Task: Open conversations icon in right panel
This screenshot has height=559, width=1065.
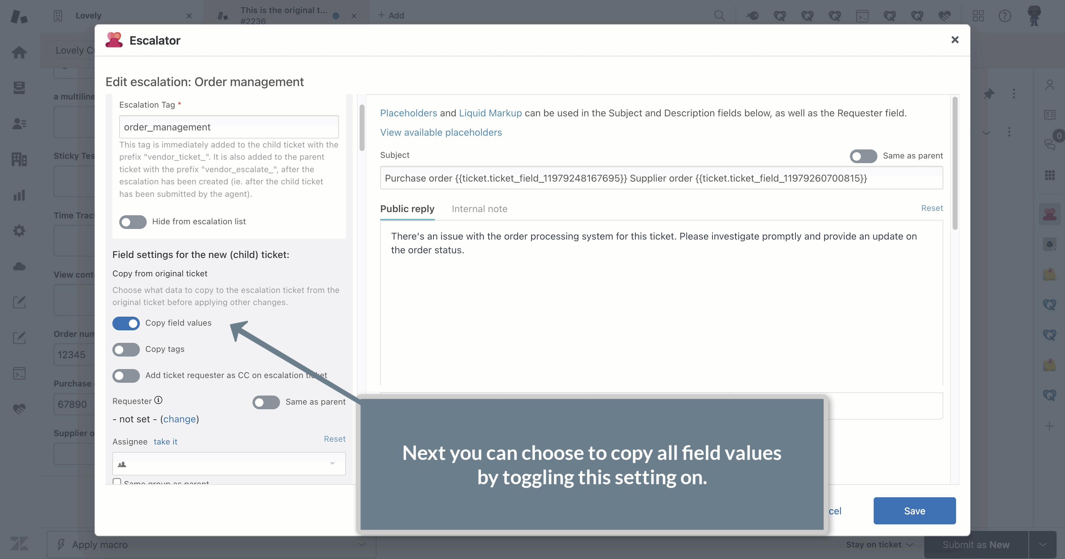Action: point(1049,144)
